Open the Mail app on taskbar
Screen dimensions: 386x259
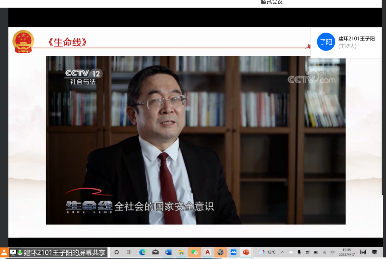(x=155, y=252)
